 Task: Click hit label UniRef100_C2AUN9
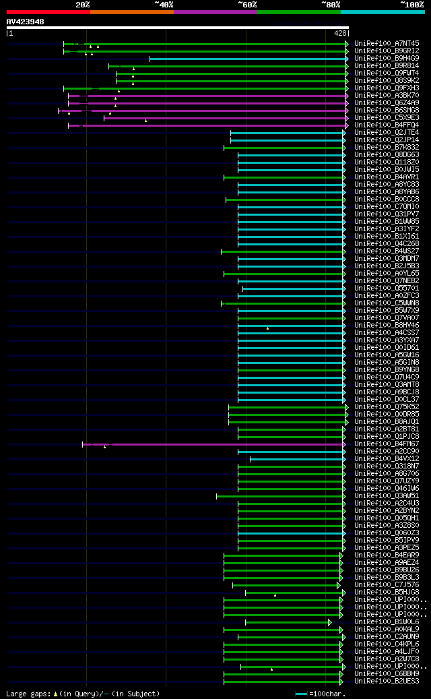(387, 636)
